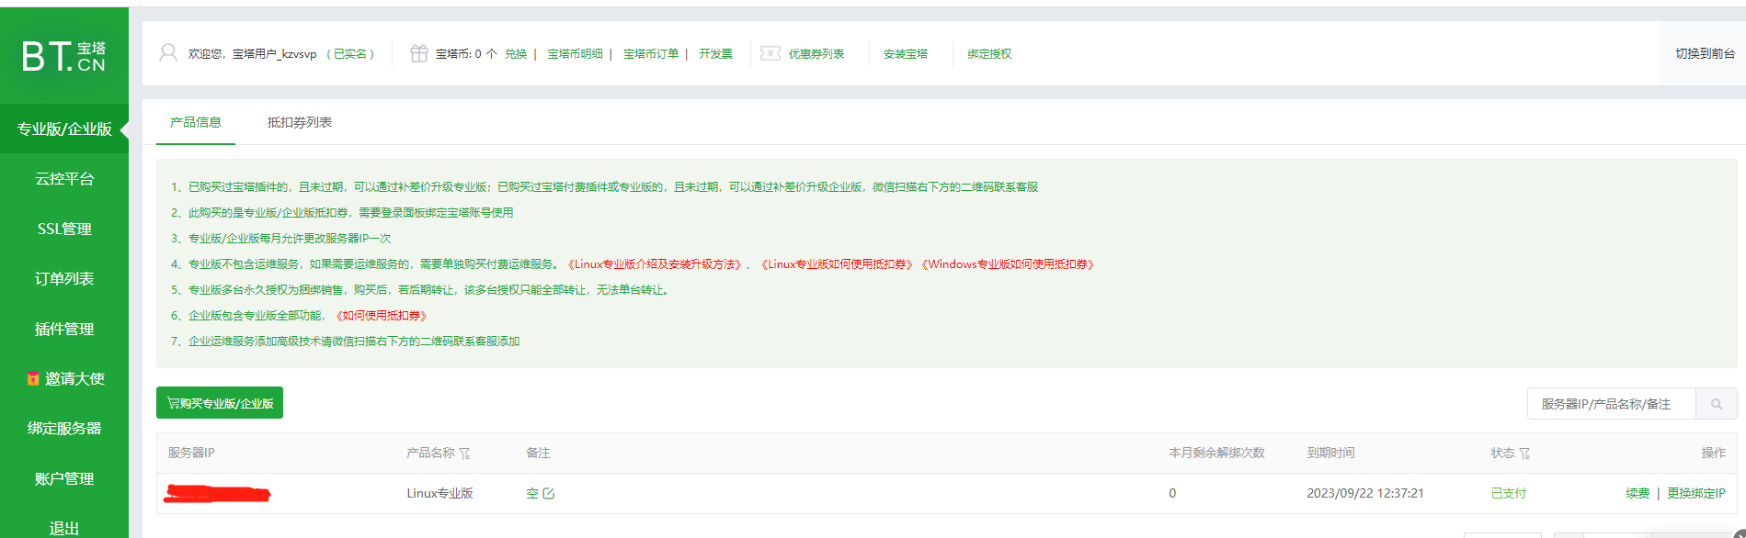The width and height of the screenshot is (1746, 538).
Task: Click the 邀请大使 gift icon
Action: coord(33,378)
